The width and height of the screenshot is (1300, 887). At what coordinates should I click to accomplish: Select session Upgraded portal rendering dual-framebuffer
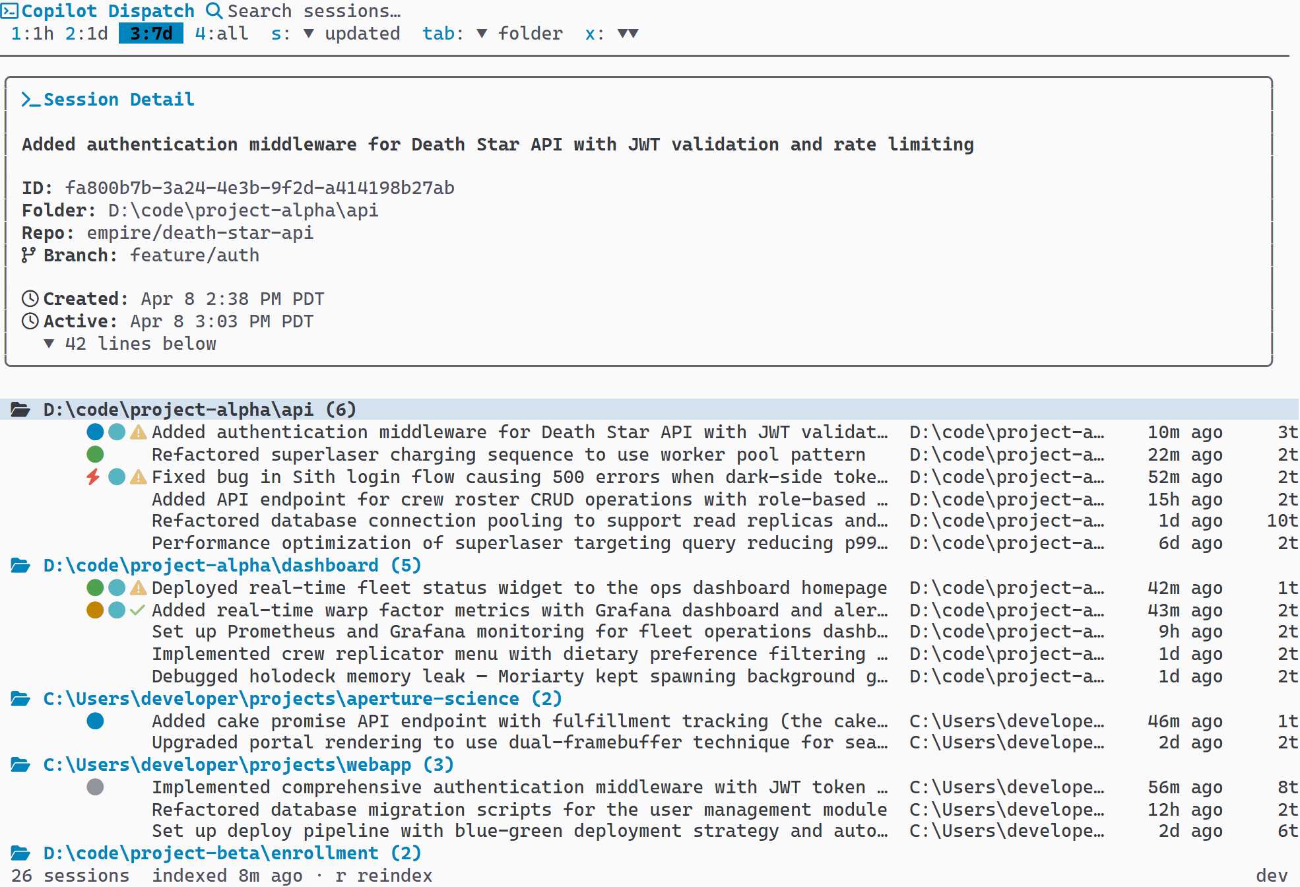[649, 742]
